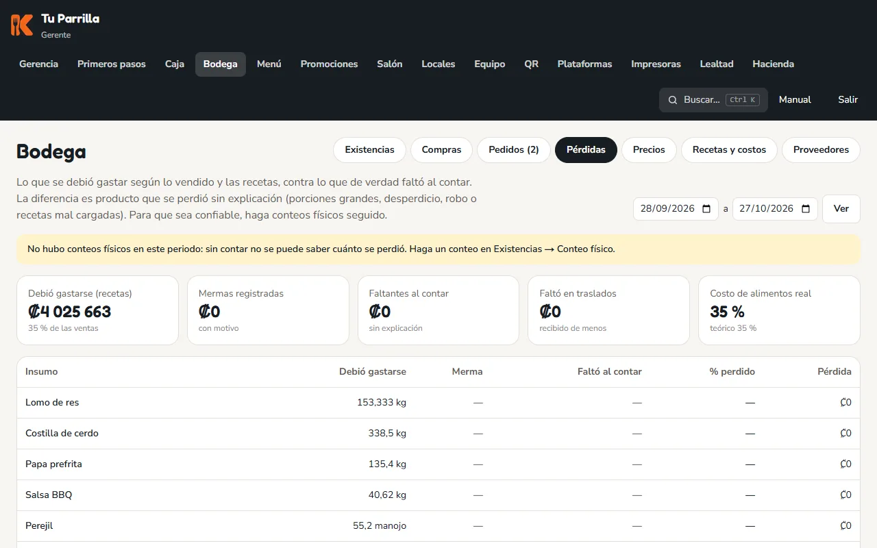The height and width of the screenshot is (548, 877).
Task: Click the Salir link to log out
Action: pos(848,100)
